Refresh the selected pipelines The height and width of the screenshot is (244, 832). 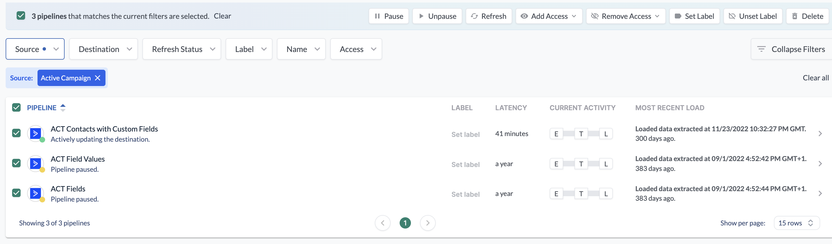(x=488, y=16)
